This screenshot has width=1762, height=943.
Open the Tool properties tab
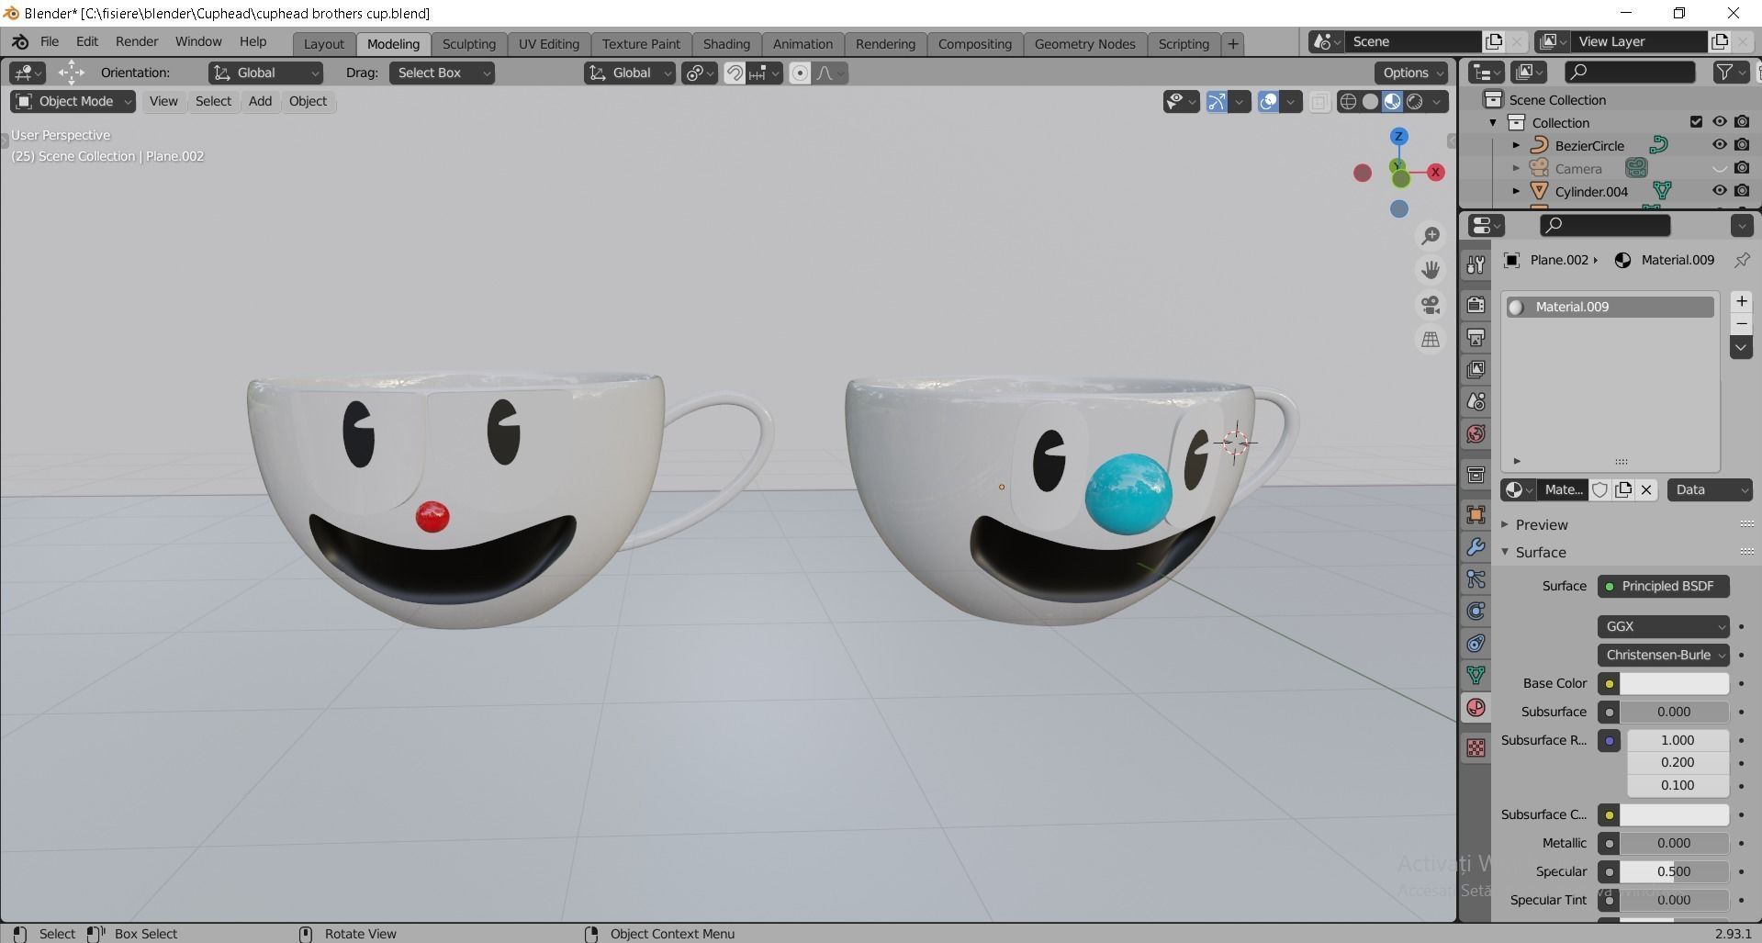click(x=1476, y=264)
